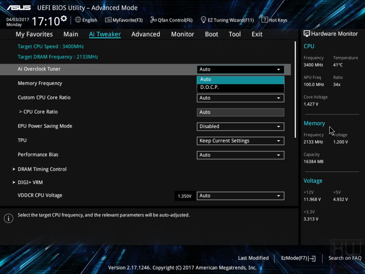This screenshot has width=365, height=274.
Task: Click the 17:10 clock display
Action: 46,21
